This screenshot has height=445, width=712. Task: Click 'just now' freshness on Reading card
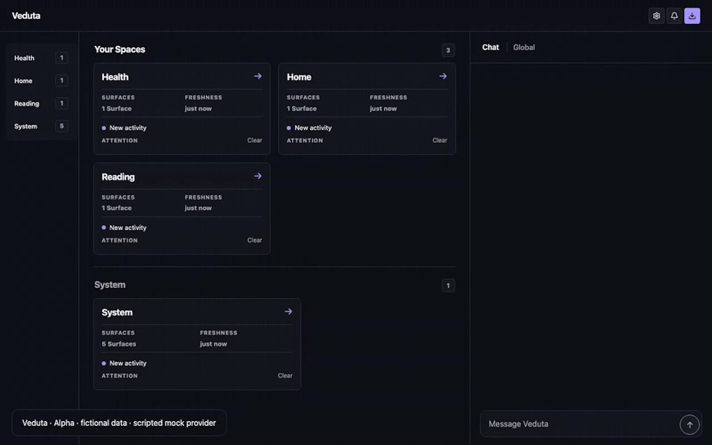click(198, 208)
